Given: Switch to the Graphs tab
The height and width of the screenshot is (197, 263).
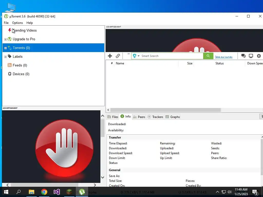Looking at the screenshot, I should 173,117.
